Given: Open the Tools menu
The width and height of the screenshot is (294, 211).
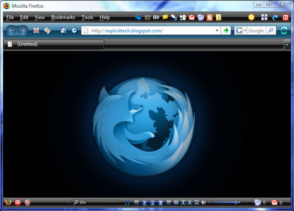Looking at the screenshot, I should (87, 17).
